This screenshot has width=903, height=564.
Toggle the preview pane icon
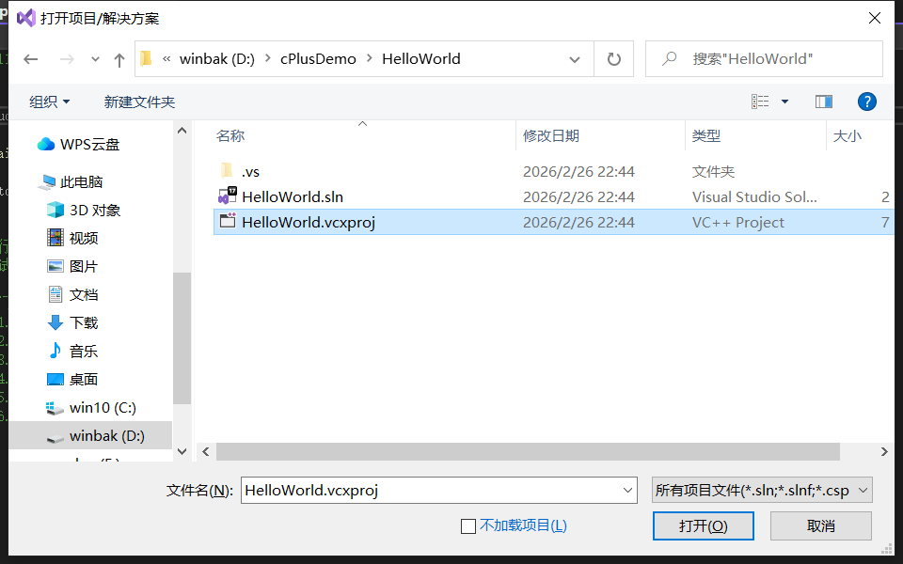tap(824, 102)
